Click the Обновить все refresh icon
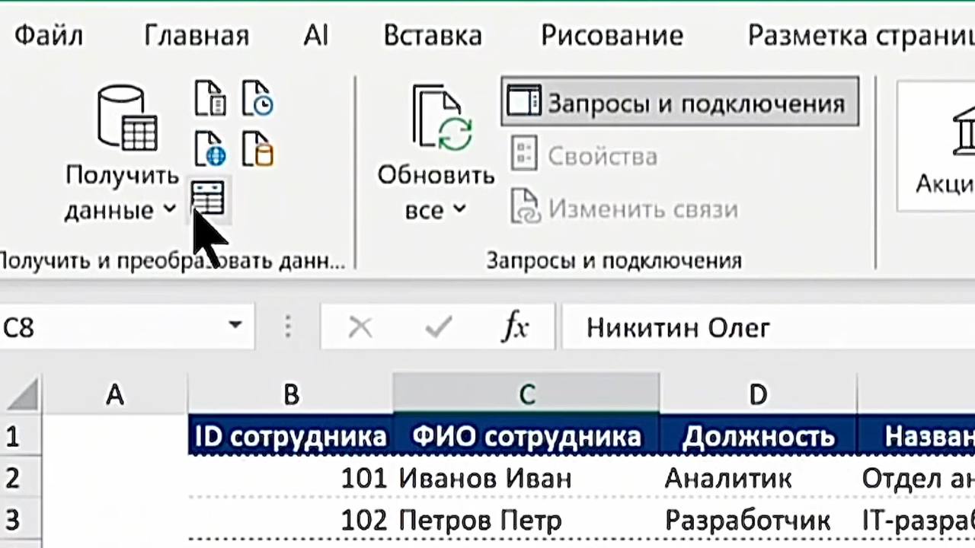This screenshot has height=548, width=975. coord(442,118)
